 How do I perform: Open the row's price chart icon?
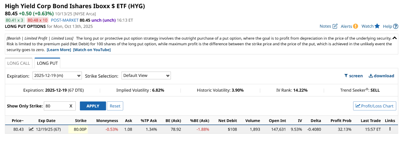[31, 129]
